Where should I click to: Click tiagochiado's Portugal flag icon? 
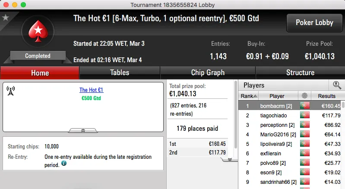(305, 115)
